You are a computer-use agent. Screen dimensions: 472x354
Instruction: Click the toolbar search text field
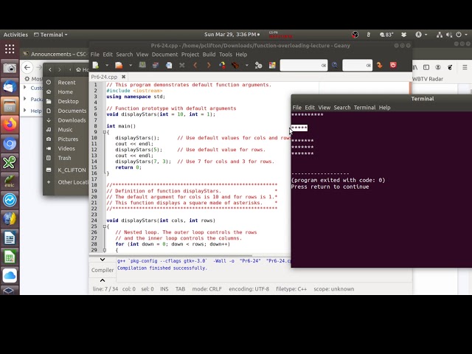[303, 65]
